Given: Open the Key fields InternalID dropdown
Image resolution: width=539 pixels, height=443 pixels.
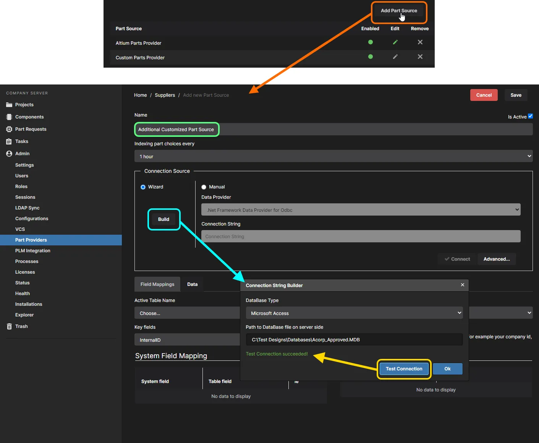Looking at the screenshot, I should (187, 340).
